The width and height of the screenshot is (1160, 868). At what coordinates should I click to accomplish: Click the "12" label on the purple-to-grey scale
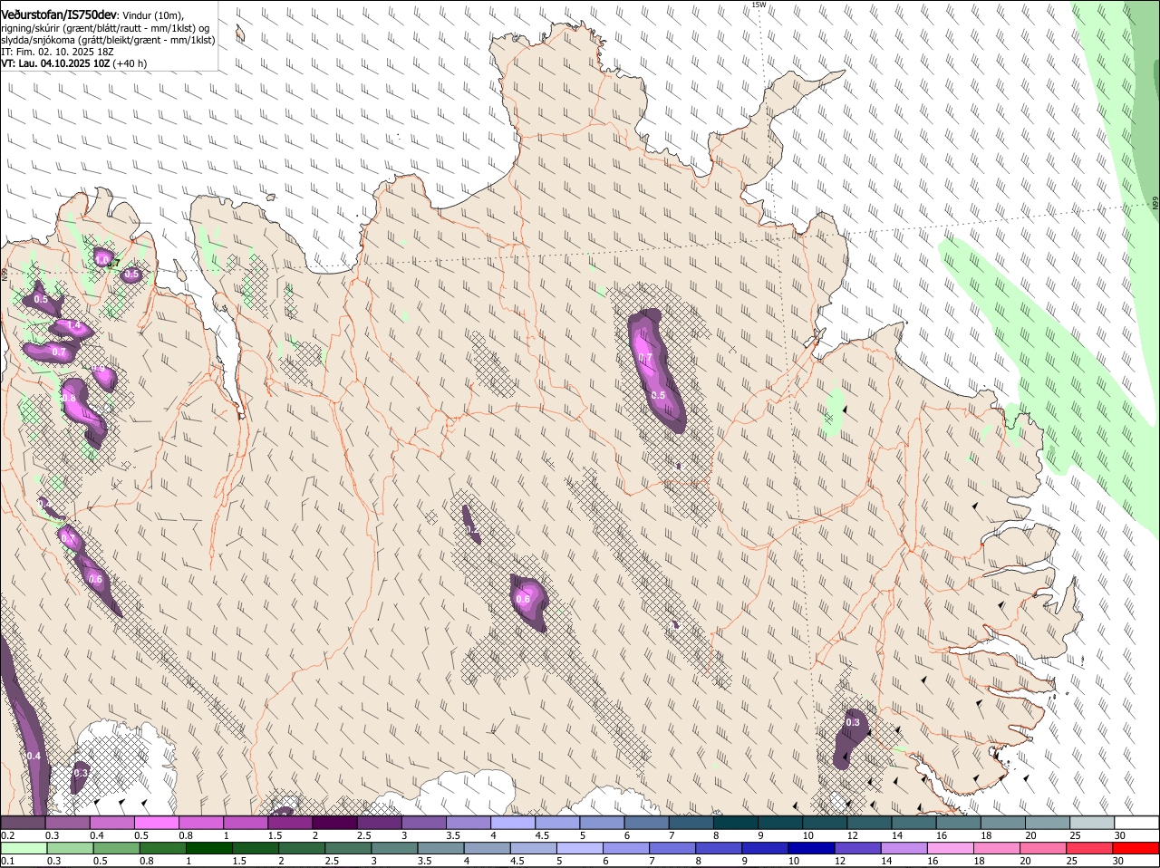click(852, 835)
